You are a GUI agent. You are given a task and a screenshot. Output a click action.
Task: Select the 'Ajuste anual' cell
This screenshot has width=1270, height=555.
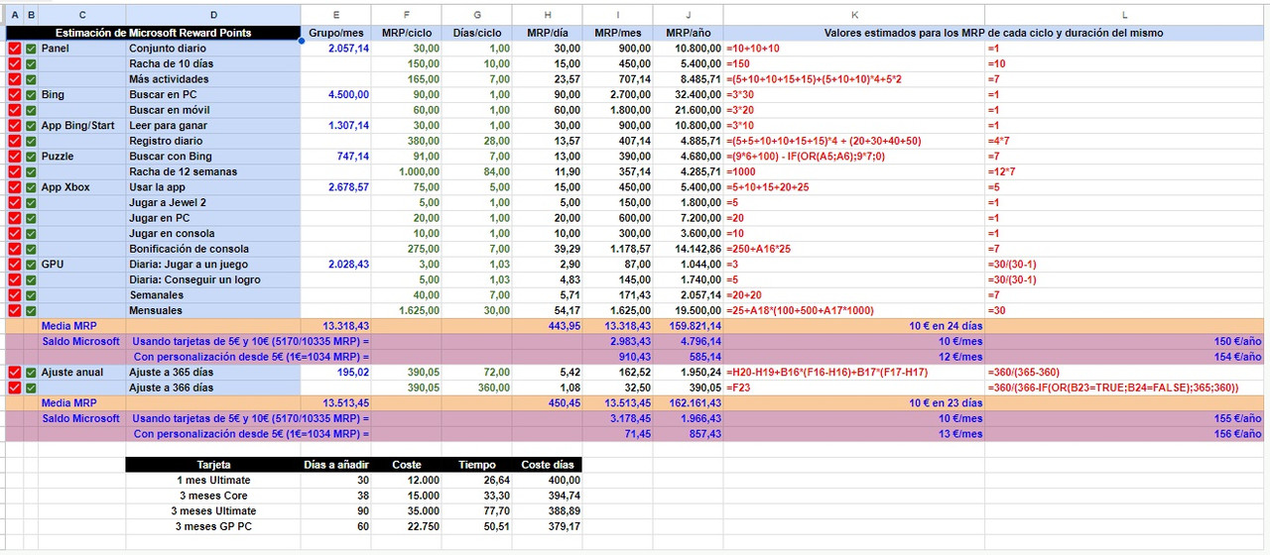82,373
